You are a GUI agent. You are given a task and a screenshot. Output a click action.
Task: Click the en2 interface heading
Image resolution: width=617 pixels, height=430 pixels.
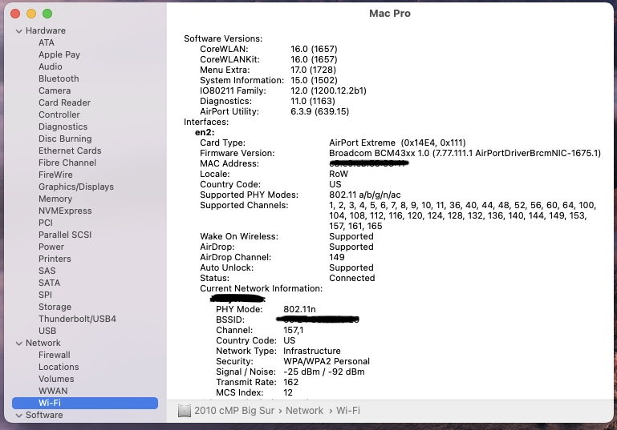pyautogui.click(x=205, y=132)
